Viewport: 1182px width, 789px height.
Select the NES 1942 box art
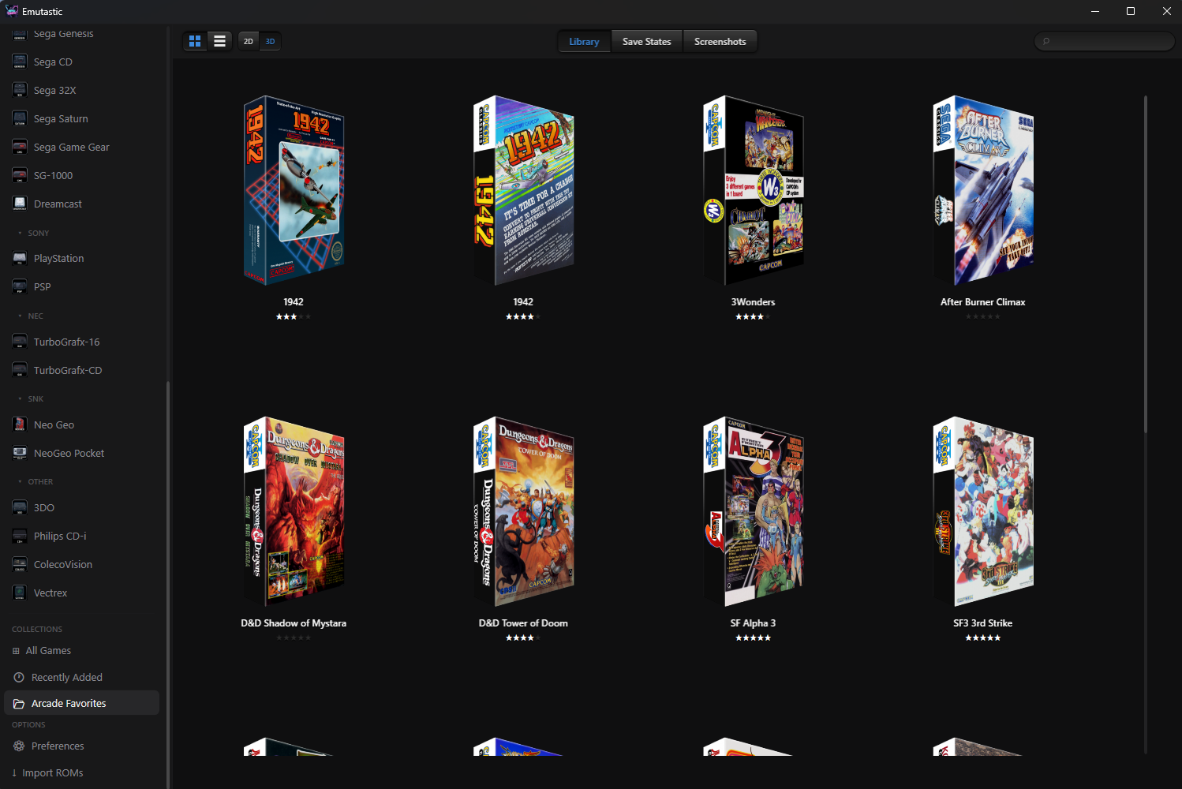(x=294, y=190)
